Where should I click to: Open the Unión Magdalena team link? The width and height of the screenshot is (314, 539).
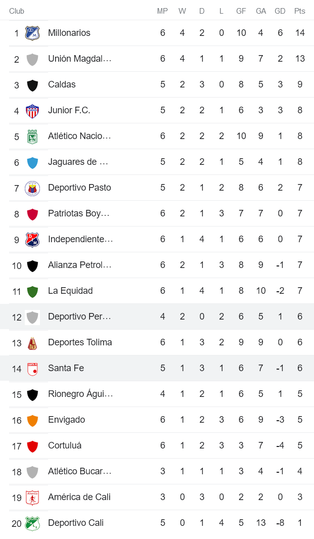pyautogui.click(x=80, y=59)
